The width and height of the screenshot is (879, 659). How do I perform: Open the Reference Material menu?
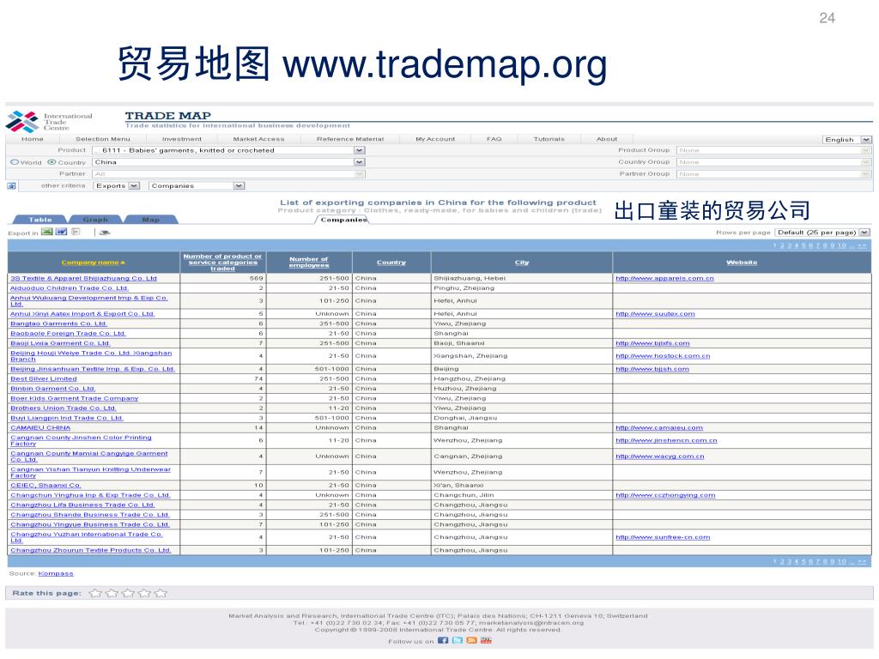click(350, 139)
